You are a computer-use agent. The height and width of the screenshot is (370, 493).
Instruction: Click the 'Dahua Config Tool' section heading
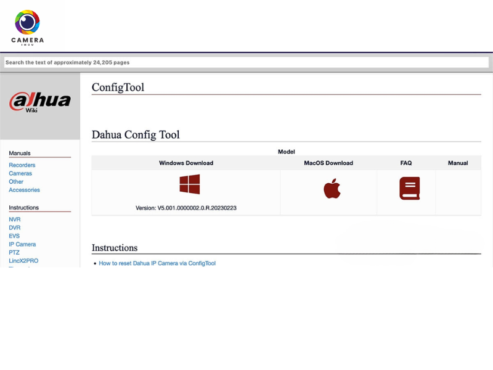(136, 134)
